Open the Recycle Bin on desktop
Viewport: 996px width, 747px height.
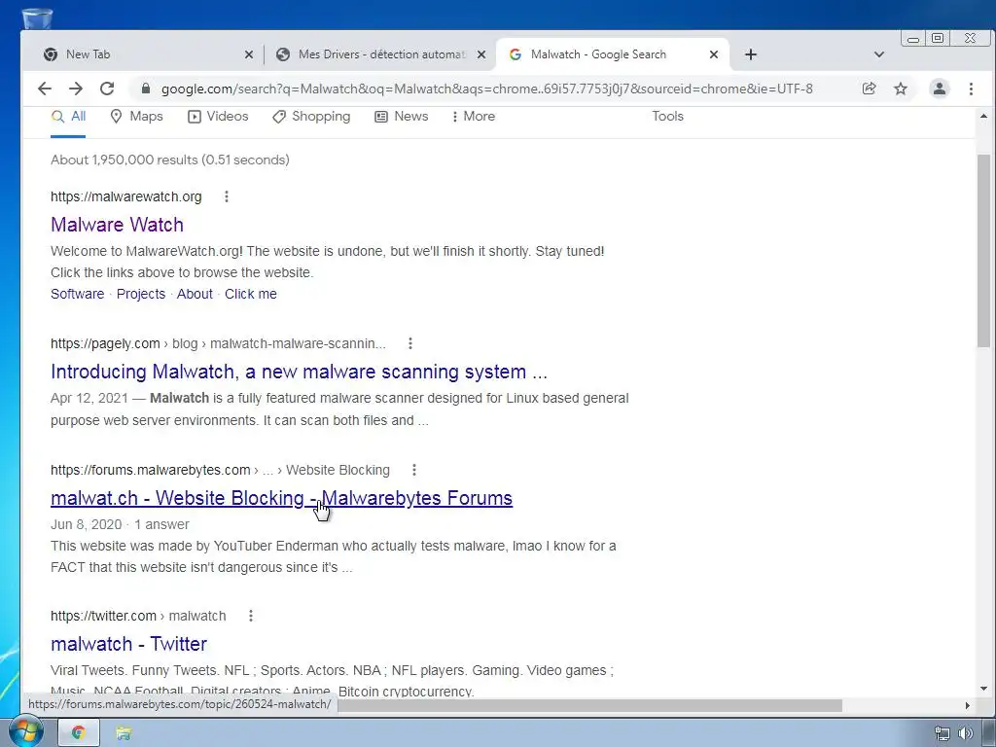37,18
